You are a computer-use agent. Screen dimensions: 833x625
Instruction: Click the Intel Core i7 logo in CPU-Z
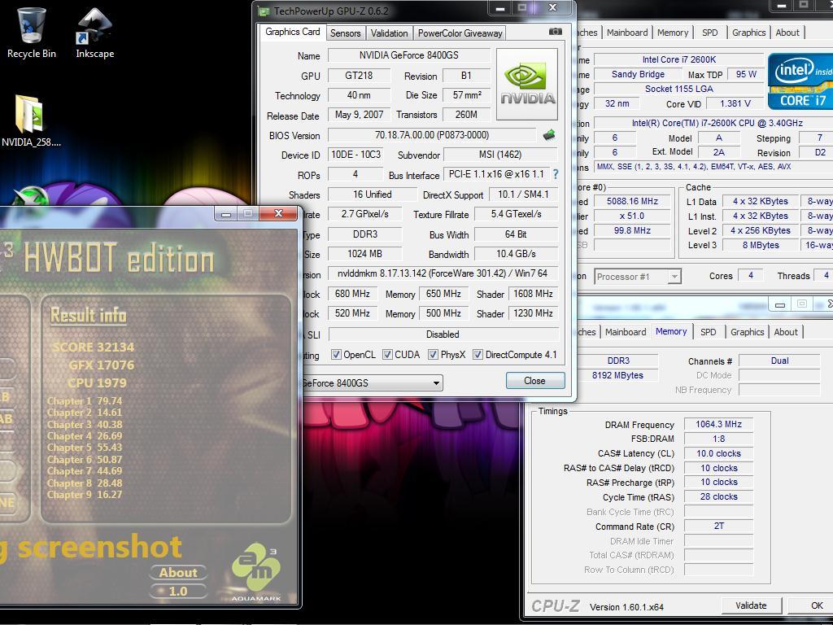800,81
